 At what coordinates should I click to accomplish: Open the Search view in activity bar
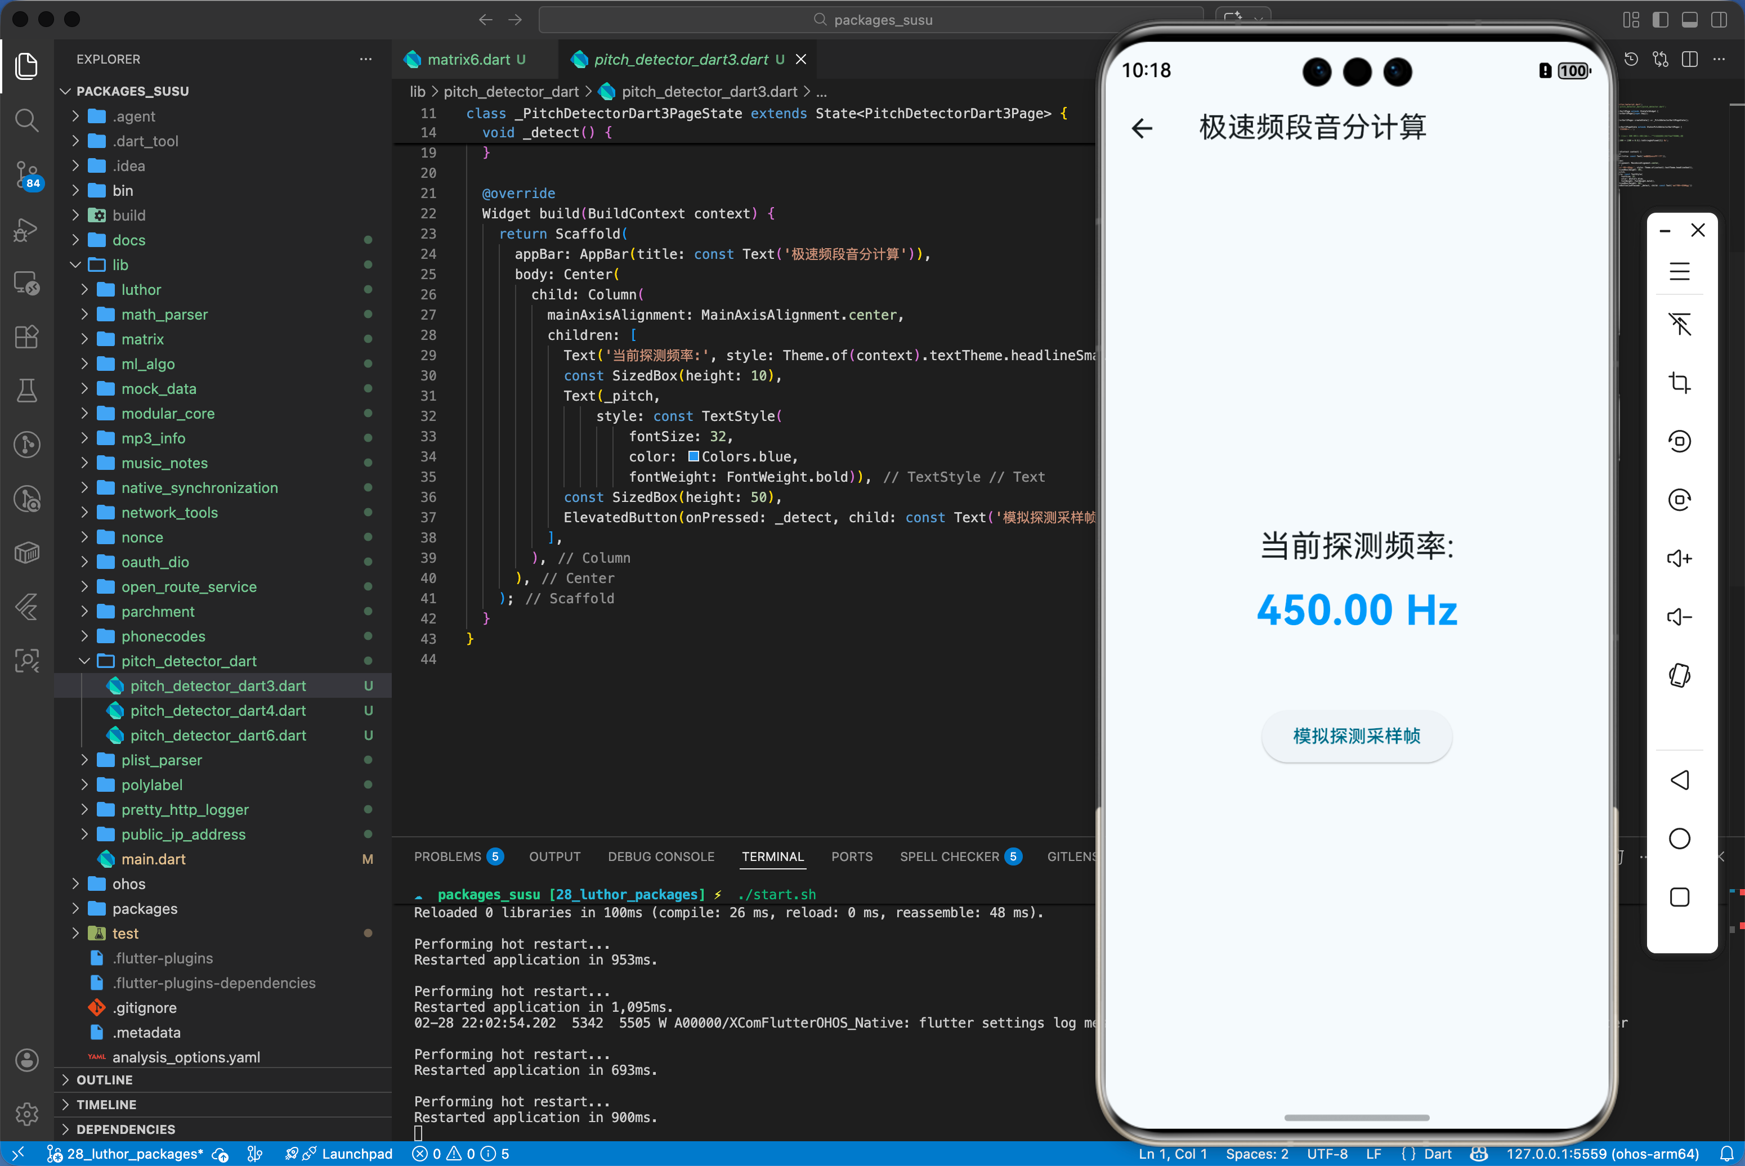click(x=27, y=120)
